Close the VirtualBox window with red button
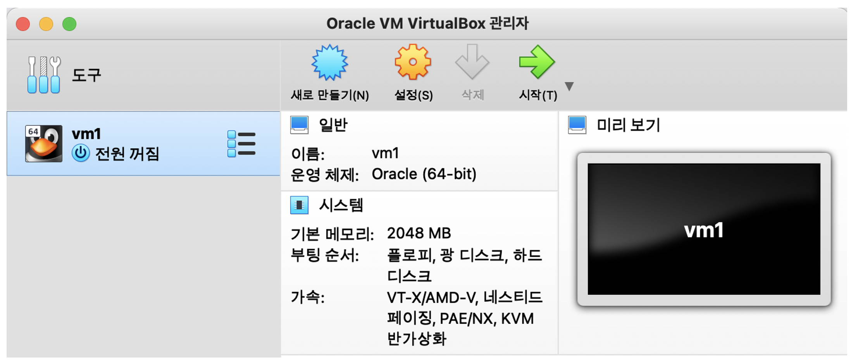The height and width of the screenshot is (361, 851). coord(23,24)
